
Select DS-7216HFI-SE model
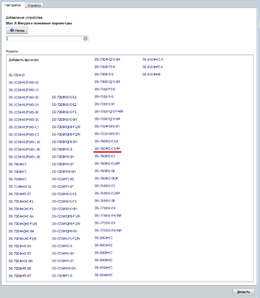(63, 179)
